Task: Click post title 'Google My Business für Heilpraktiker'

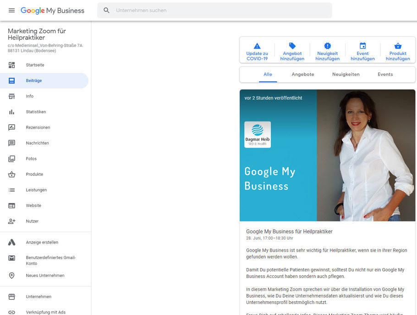Action: pyautogui.click(x=289, y=232)
